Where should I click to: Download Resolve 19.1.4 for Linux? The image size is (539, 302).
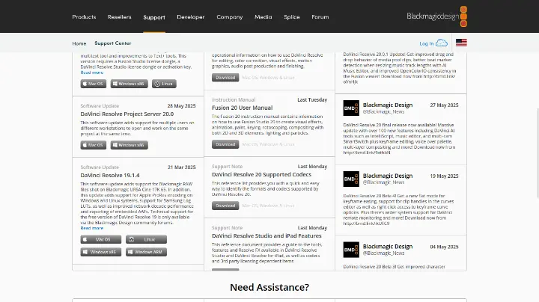click(x=146, y=239)
